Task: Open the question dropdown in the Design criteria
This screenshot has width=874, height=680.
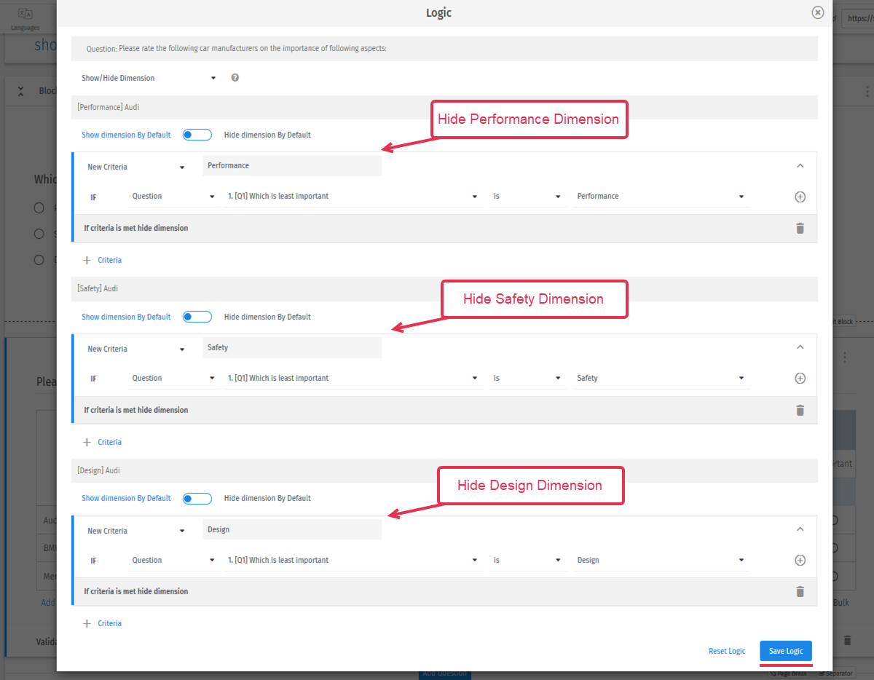Action: tap(474, 560)
